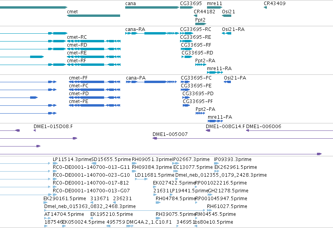Screen dimensions: 333x228
Task: Click the Ppt2-RA transcript
Action: click(201, 65)
